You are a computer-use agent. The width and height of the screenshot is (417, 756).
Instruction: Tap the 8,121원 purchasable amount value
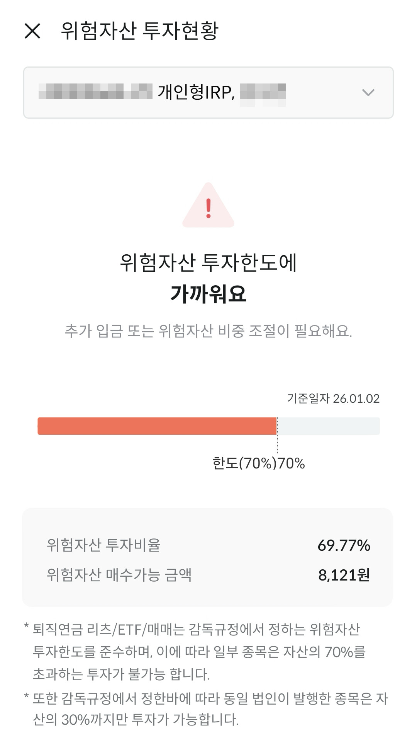click(x=344, y=575)
